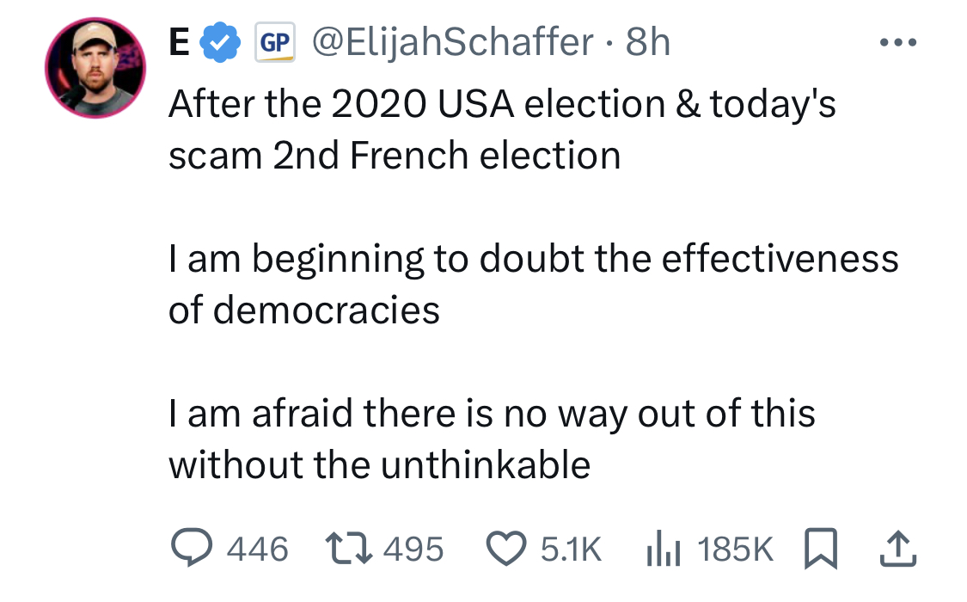Click the 5.1K likes count
The width and height of the screenshot is (967, 602).
[571, 549]
